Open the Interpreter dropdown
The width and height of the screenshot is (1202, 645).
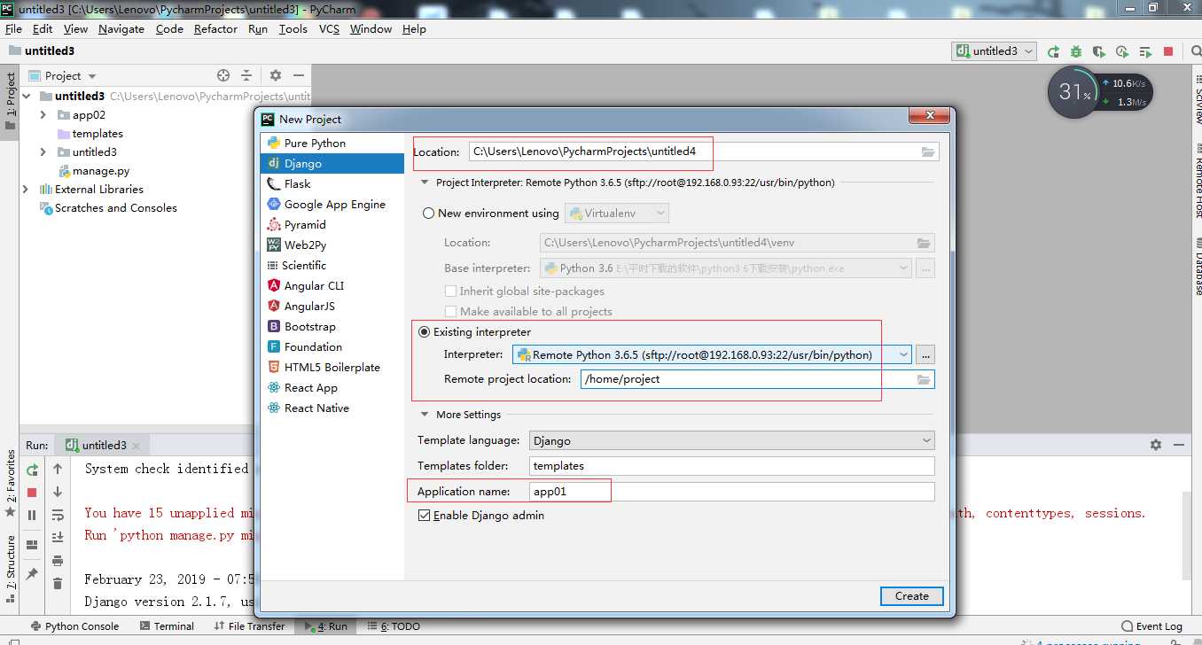point(903,354)
